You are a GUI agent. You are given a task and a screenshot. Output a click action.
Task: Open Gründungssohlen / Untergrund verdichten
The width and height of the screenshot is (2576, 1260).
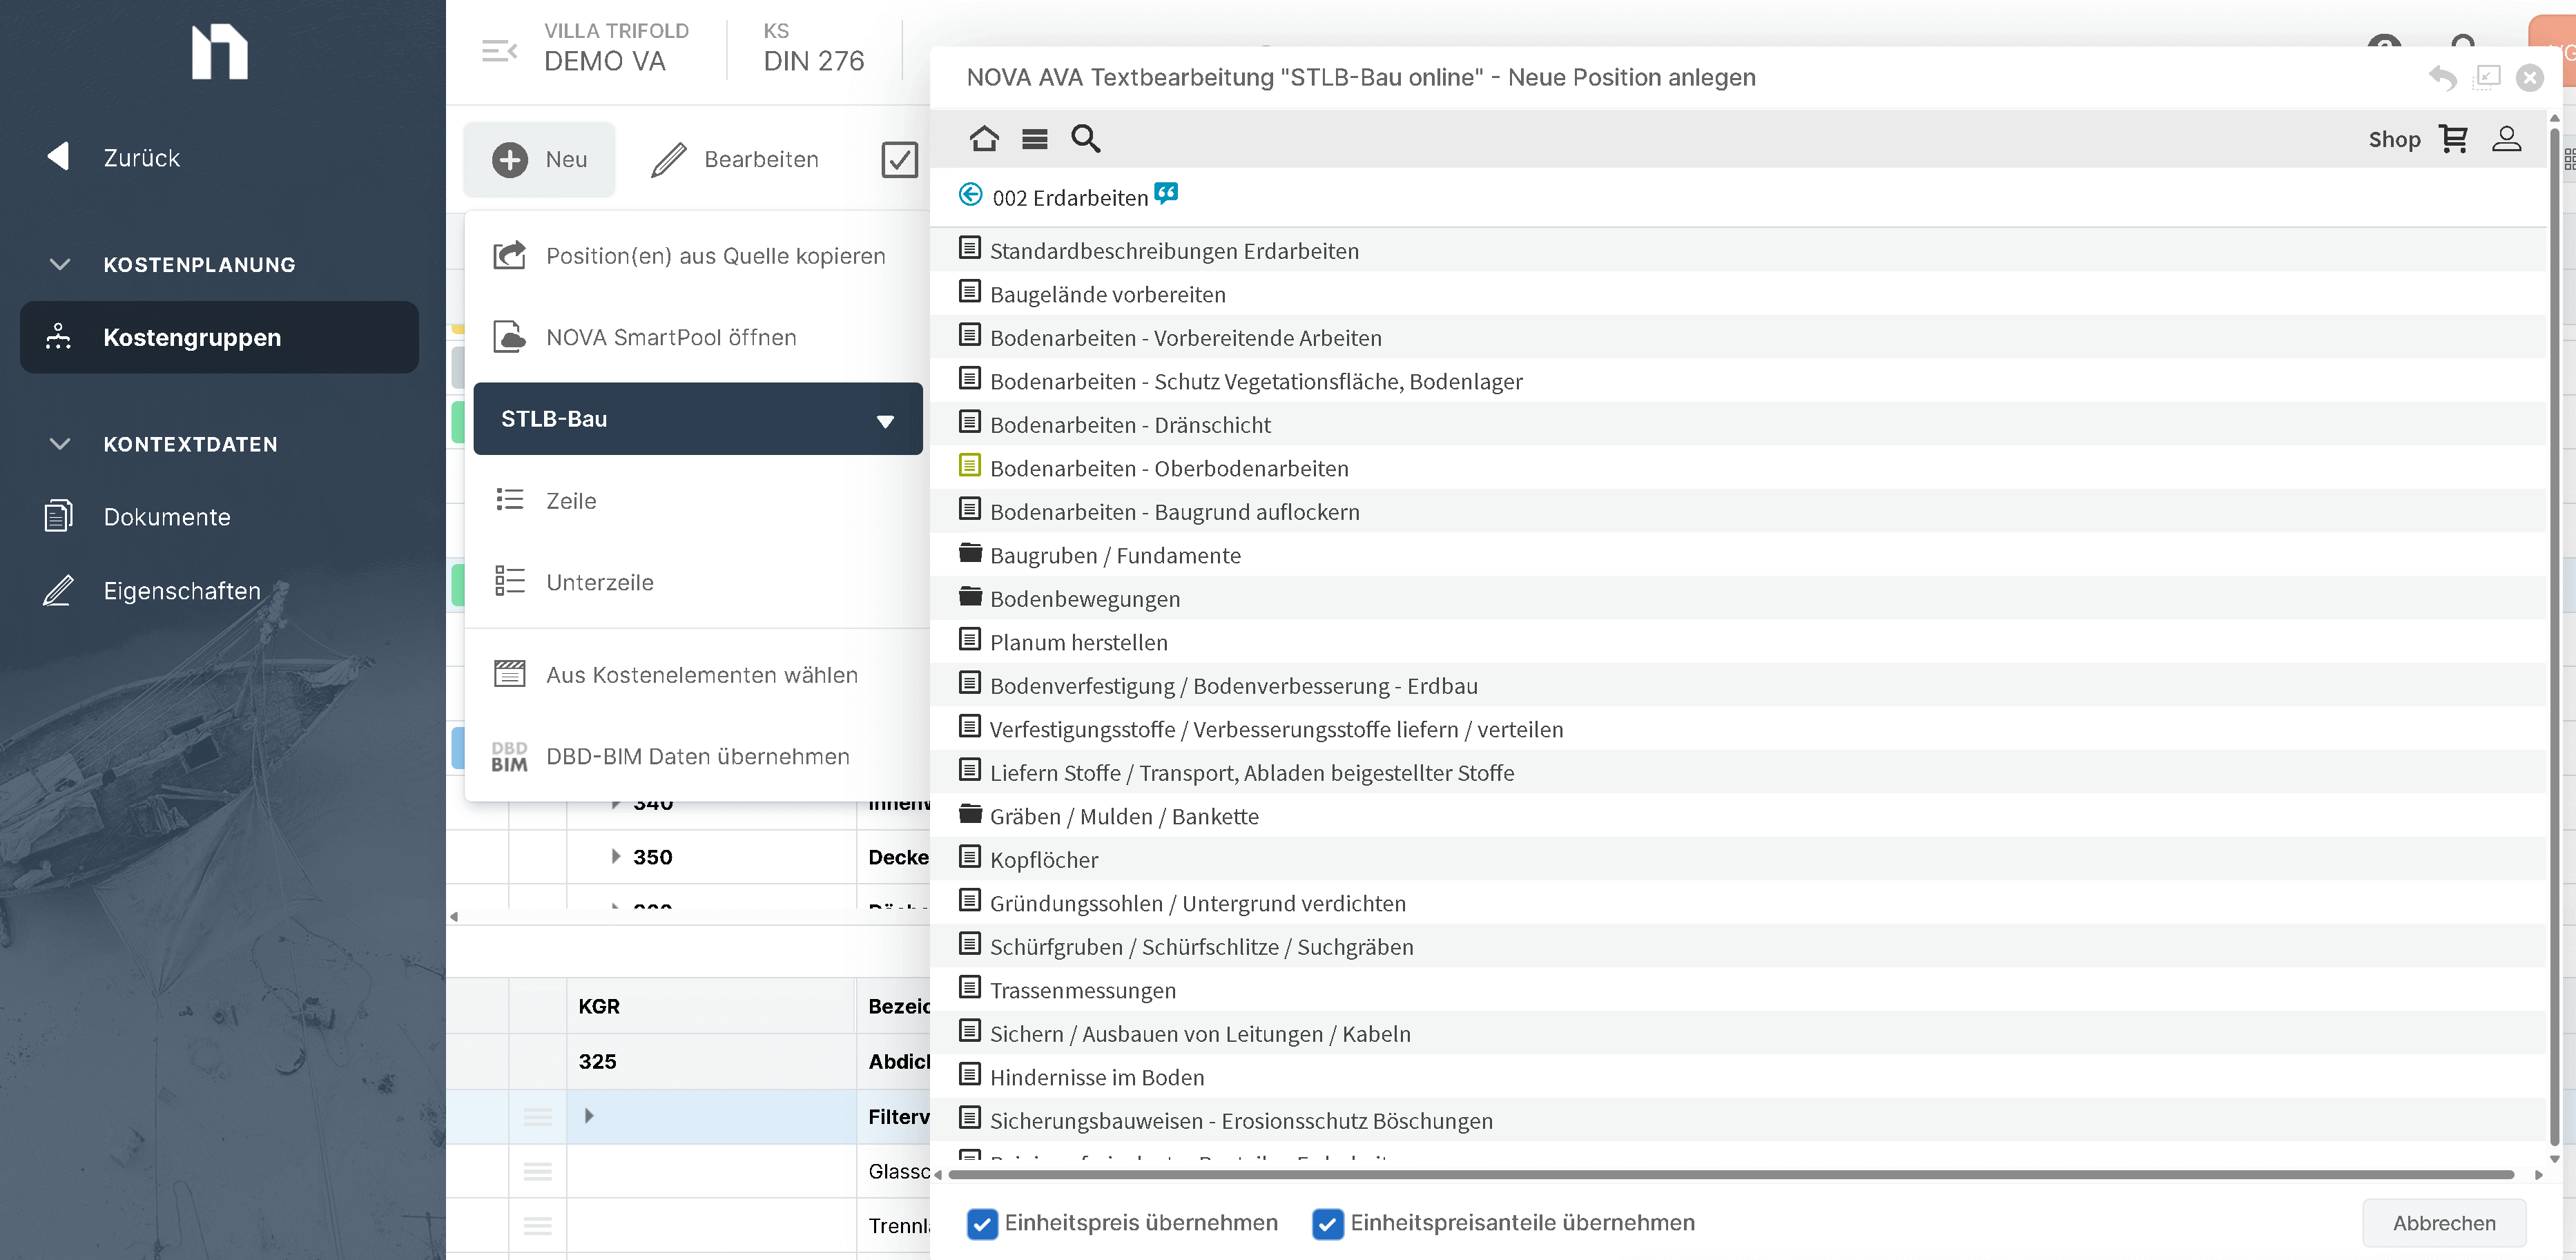[x=1197, y=904]
